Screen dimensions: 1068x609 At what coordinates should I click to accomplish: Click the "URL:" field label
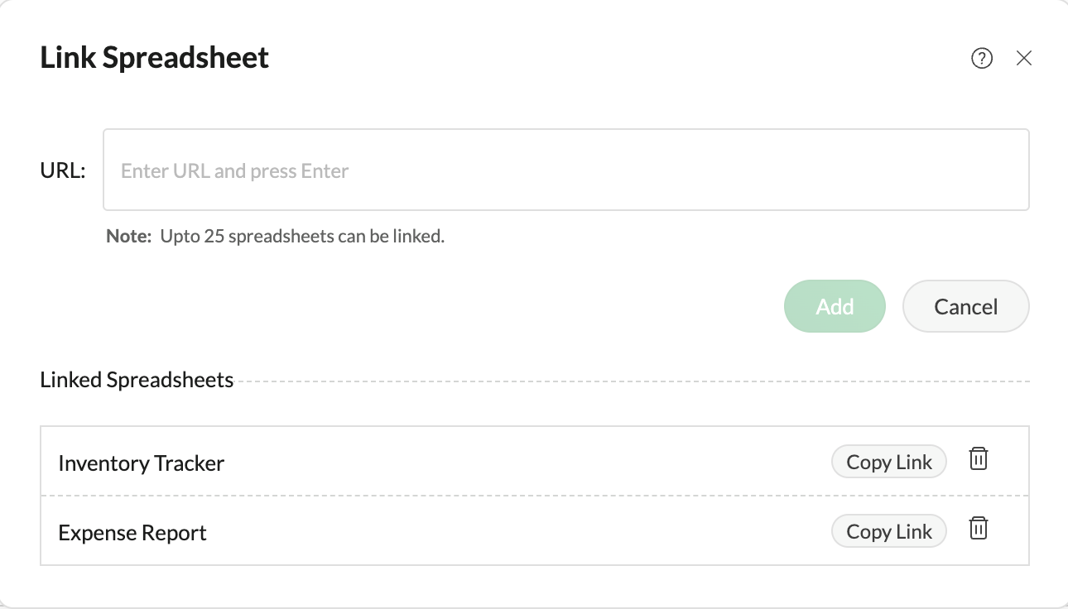pos(63,171)
